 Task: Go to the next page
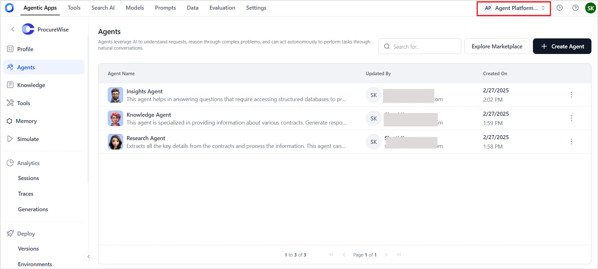click(386, 255)
